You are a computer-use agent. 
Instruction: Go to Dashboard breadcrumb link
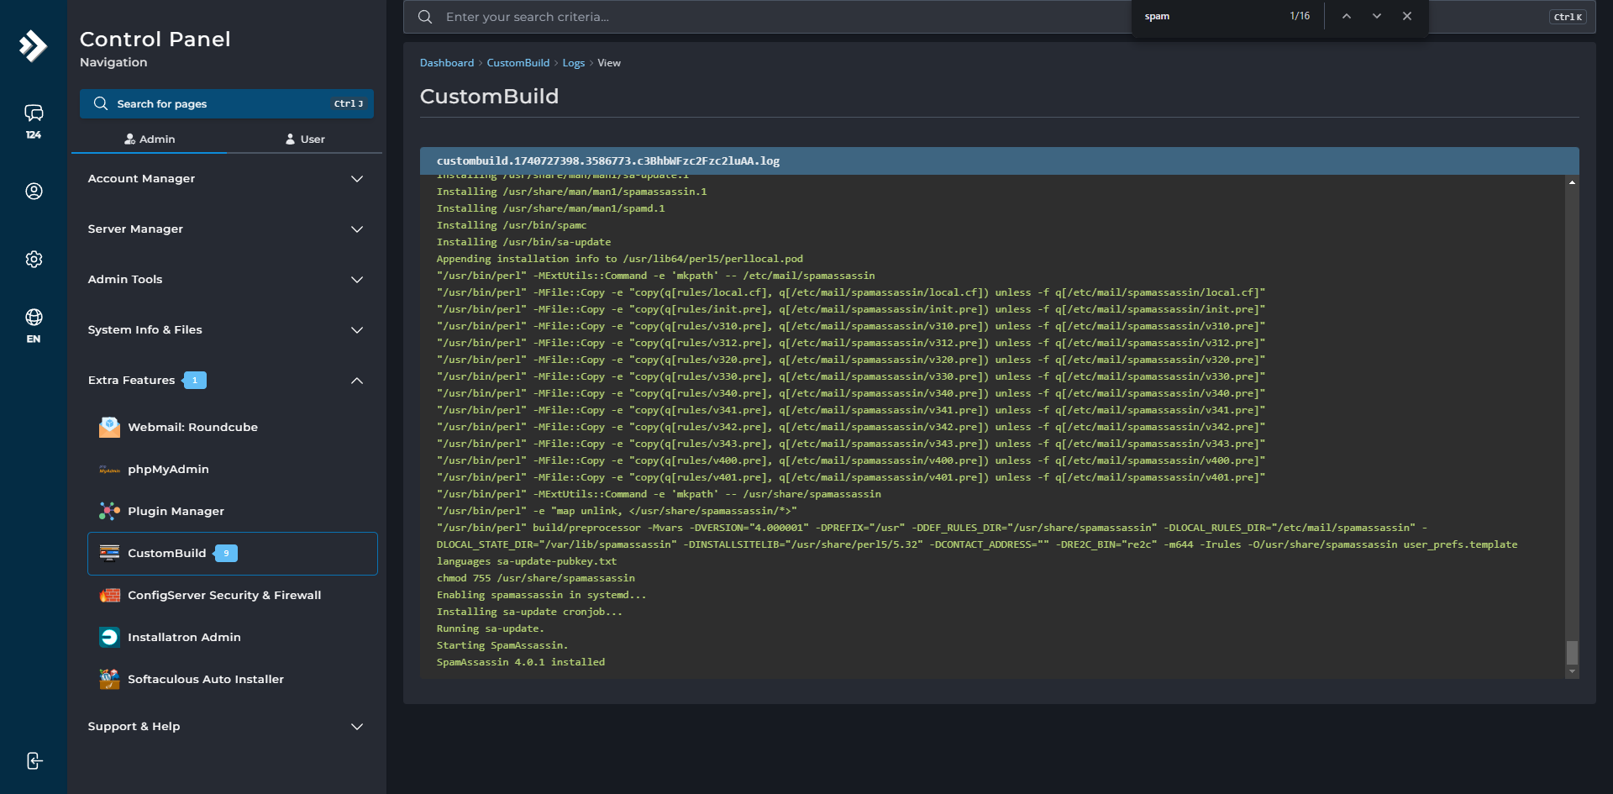[447, 63]
